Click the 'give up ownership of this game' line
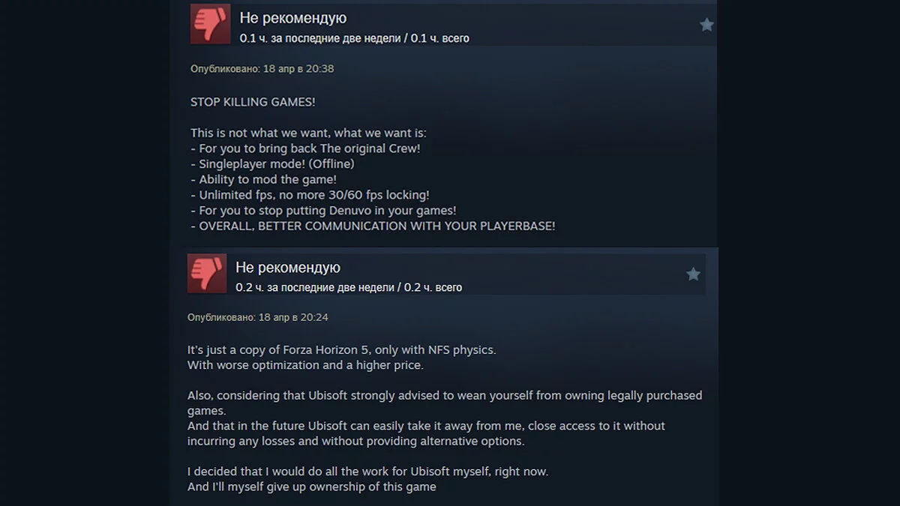Screen dimensions: 900x506 312,487
